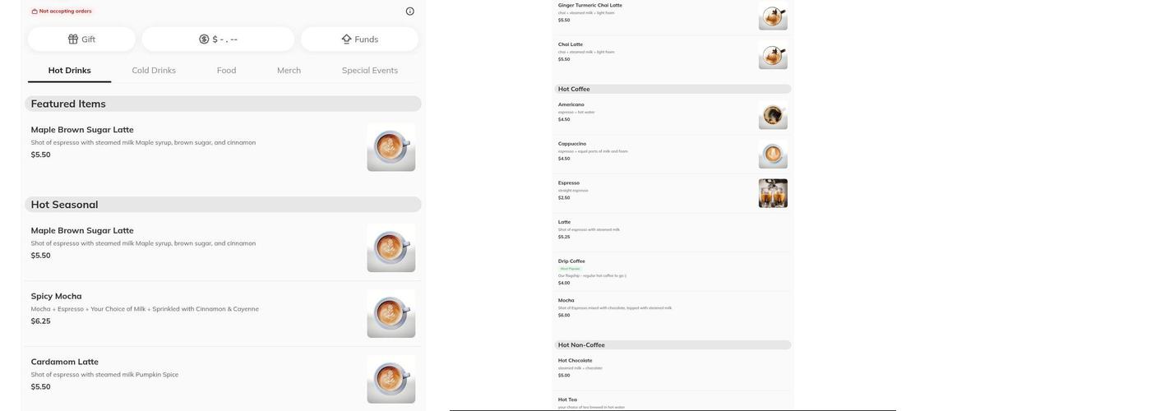Viewport: 1151px width, 411px height.
Task: Click the Ginger Turmeric Chai Latte image
Action: pos(772,16)
